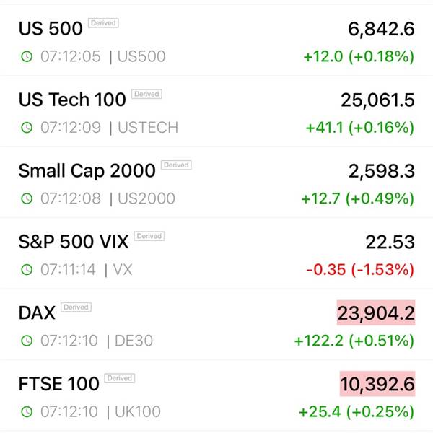The image size is (433, 433).
Task: Tap the Derived badge next to US 500
Action: tap(103, 23)
